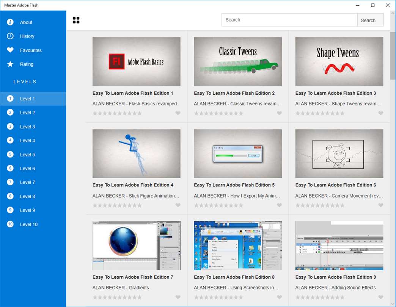Open the About info icon
396x307 pixels.
tap(10, 22)
